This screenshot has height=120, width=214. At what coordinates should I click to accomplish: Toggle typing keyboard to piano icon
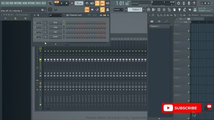87,10
